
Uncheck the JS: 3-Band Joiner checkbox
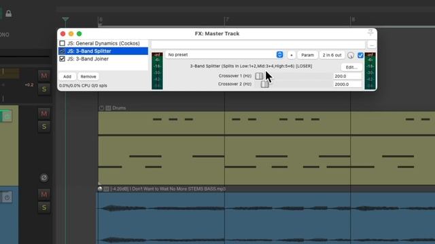click(x=62, y=59)
